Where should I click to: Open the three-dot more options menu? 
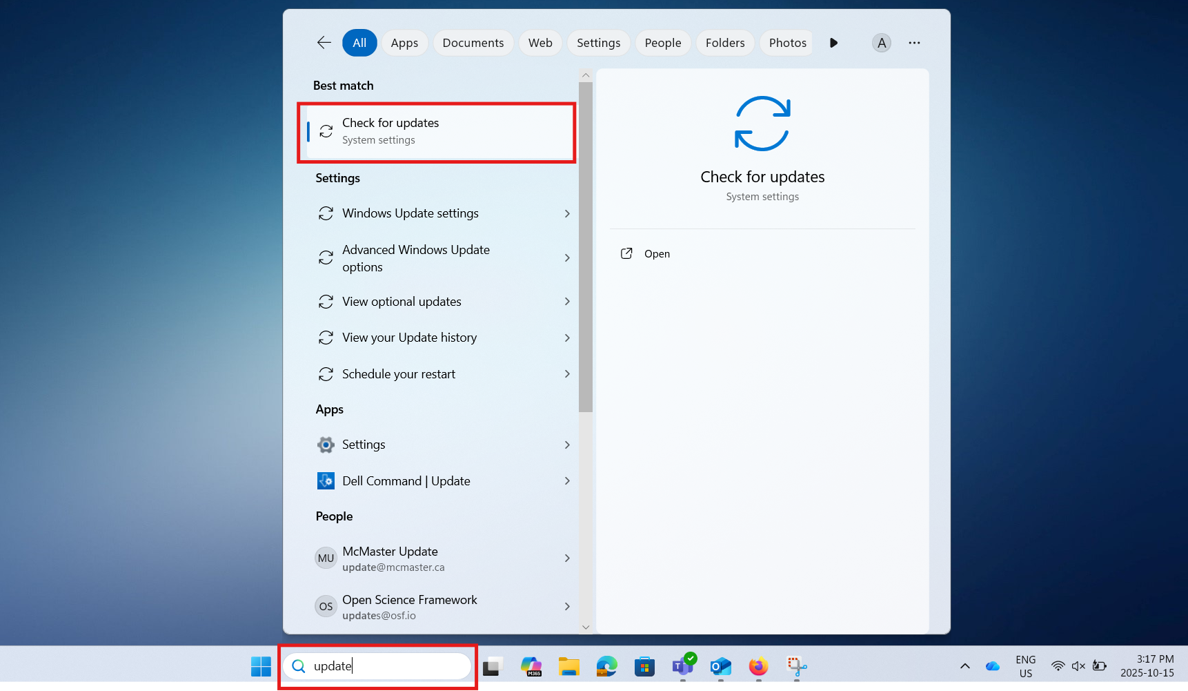tap(914, 43)
